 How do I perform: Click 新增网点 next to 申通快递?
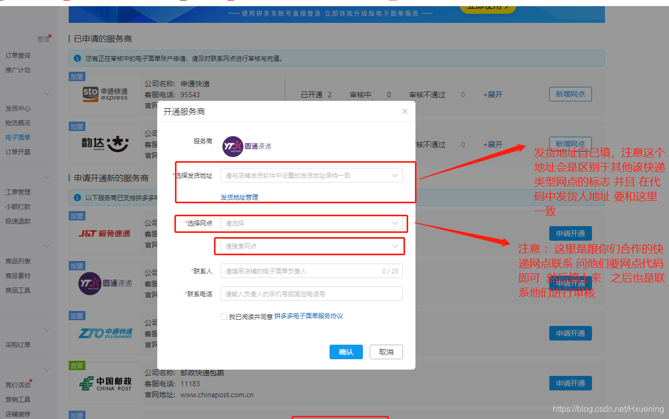click(570, 94)
